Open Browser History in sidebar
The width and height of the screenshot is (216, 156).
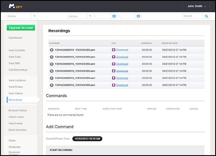point(18,110)
